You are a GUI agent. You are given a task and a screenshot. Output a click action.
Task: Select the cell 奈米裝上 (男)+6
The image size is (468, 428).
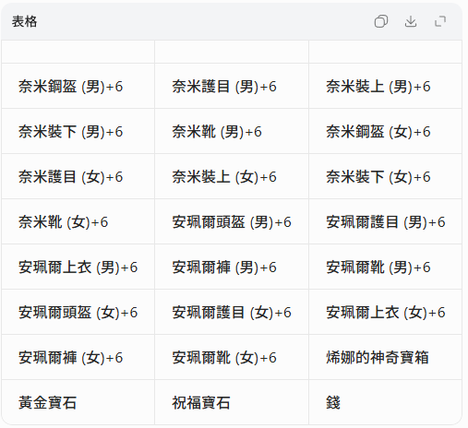pos(385,86)
